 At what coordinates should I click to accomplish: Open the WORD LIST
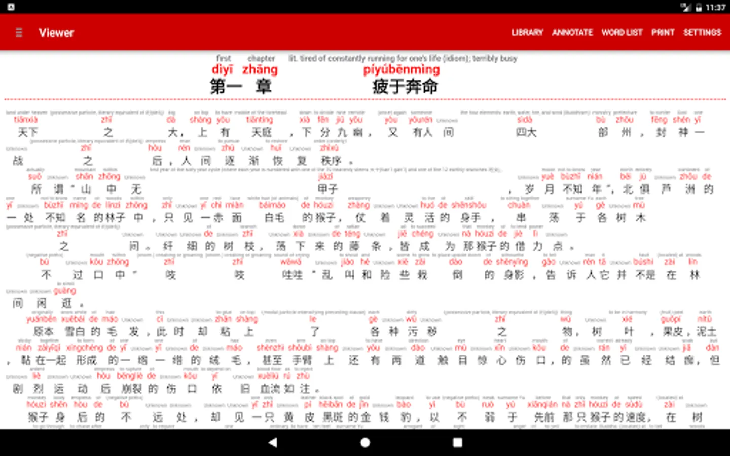[x=622, y=32]
